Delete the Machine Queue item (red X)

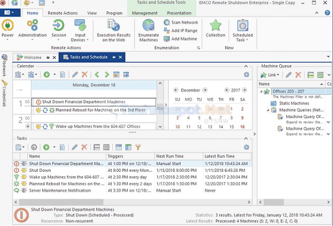298,75
